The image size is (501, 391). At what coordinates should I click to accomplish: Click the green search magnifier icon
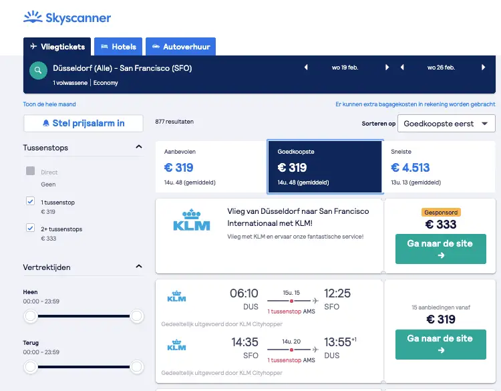point(38,70)
